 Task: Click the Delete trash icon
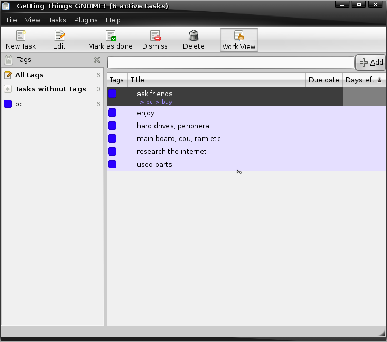pyautogui.click(x=194, y=36)
